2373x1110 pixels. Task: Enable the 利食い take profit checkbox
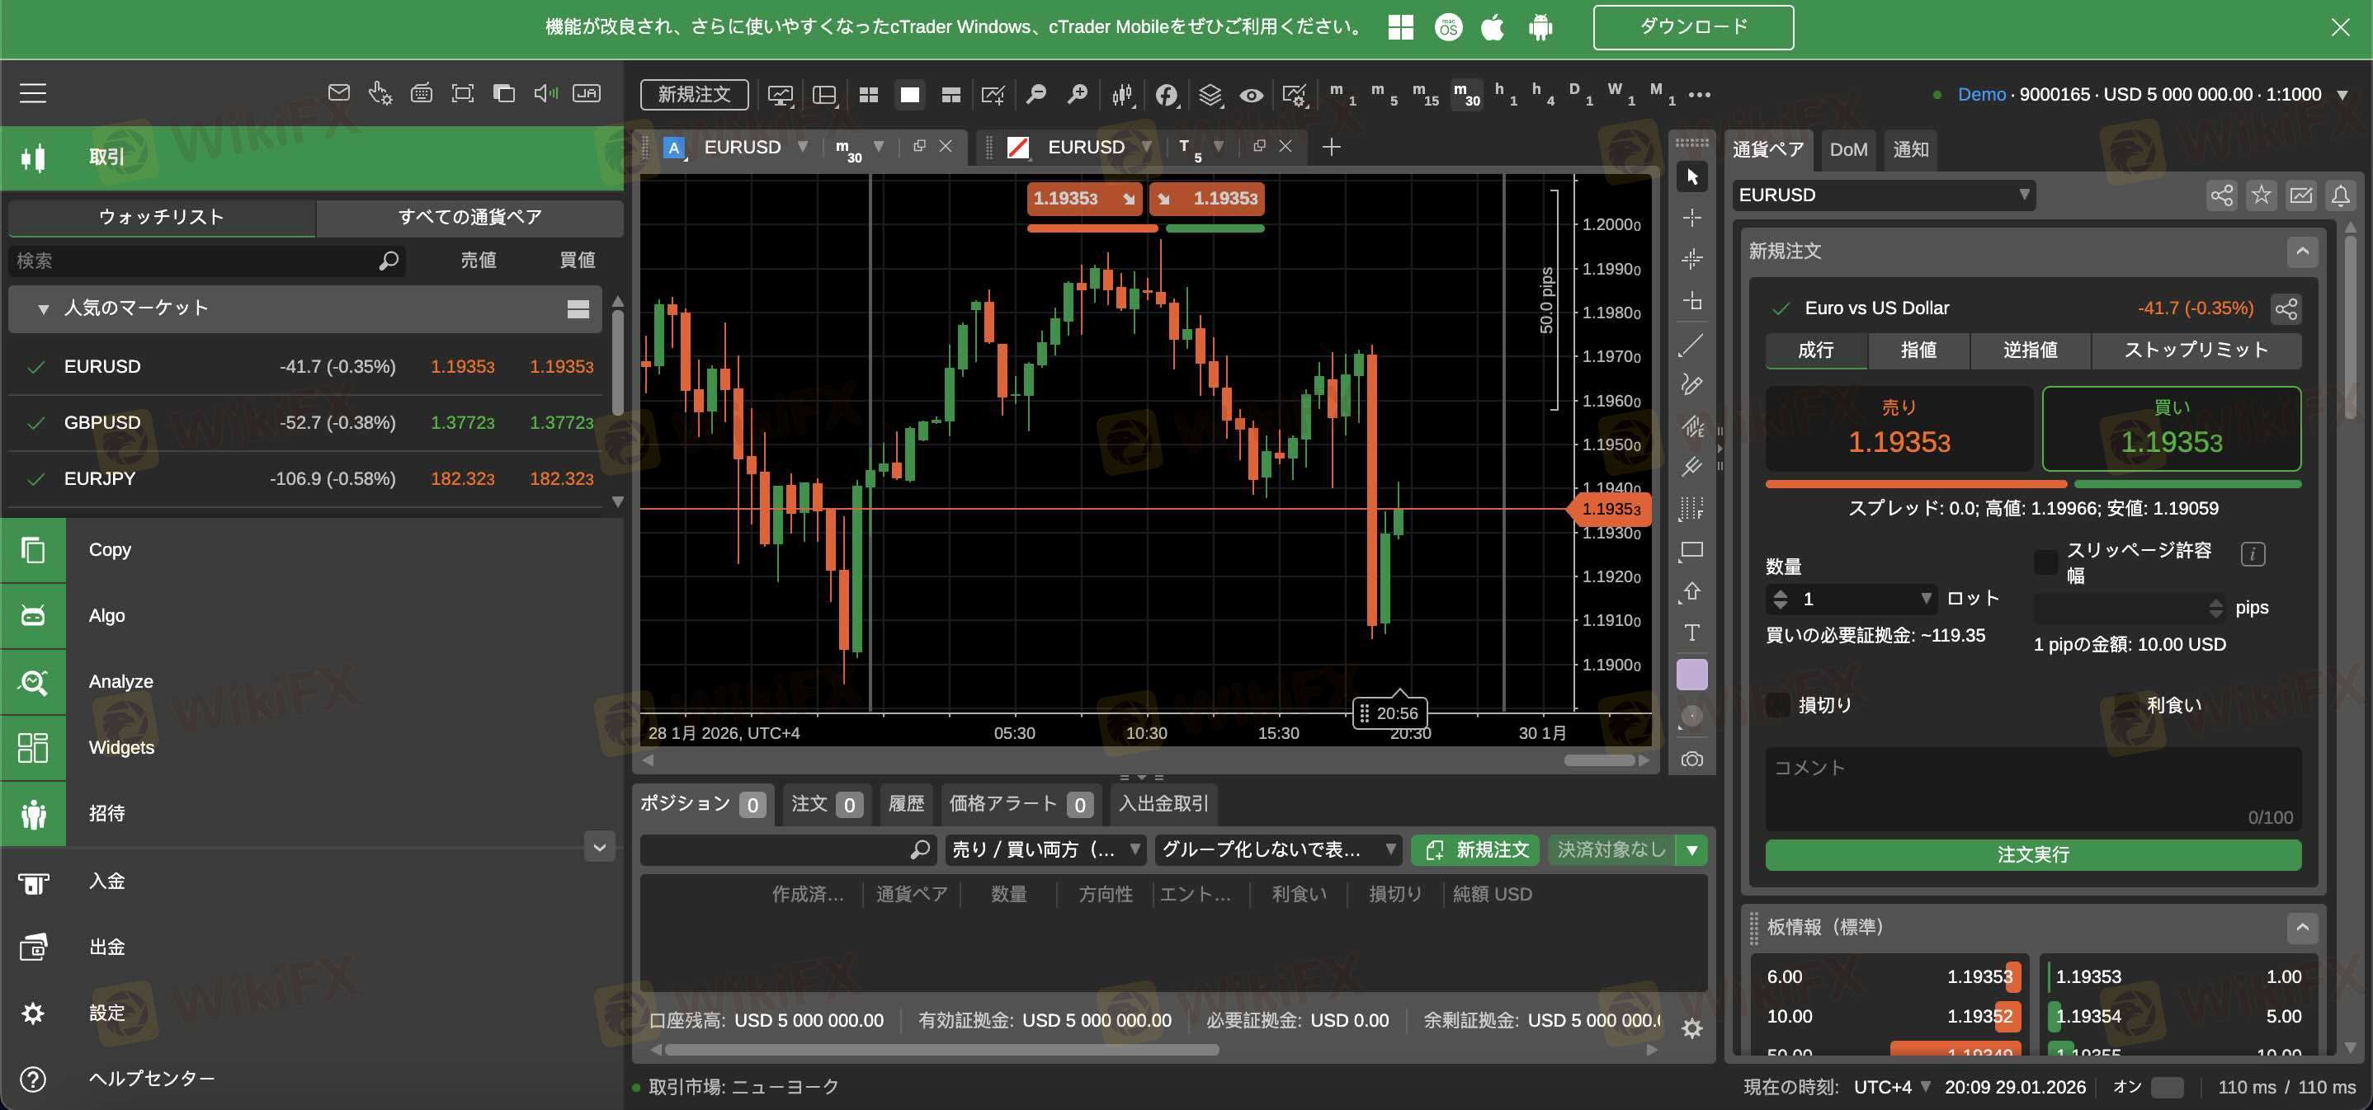point(2125,705)
